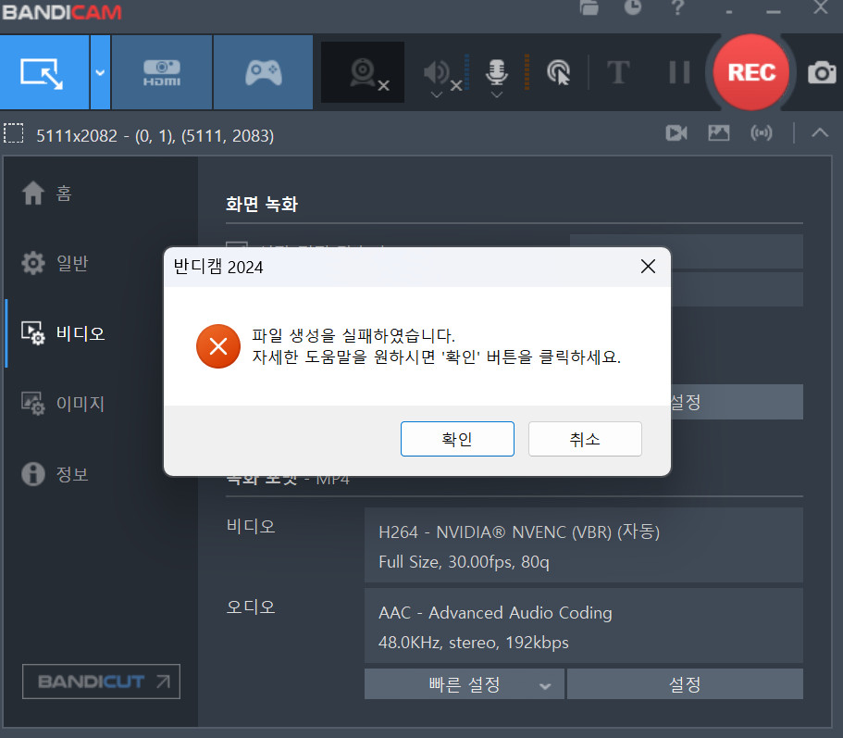The width and height of the screenshot is (843, 738).
Task: Click the bottom 설정 button for format
Action: click(x=685, y=684)
